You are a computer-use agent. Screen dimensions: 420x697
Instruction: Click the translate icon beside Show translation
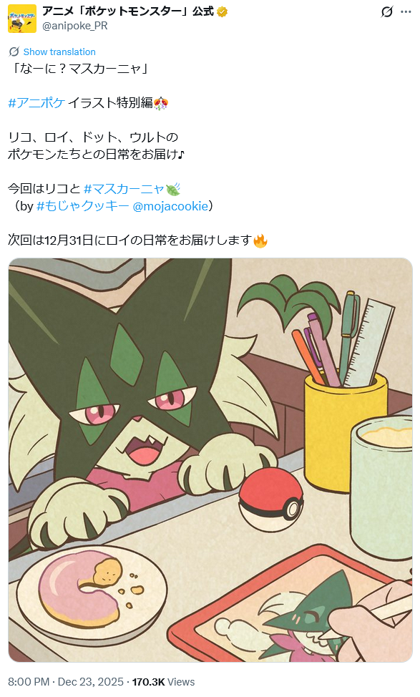click(14, 52)
